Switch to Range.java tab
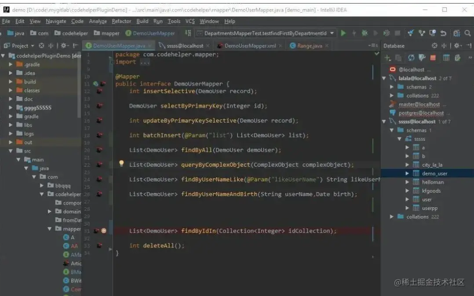Image resolution: width=474 pixels, height=296 pixels. point(310,46)
